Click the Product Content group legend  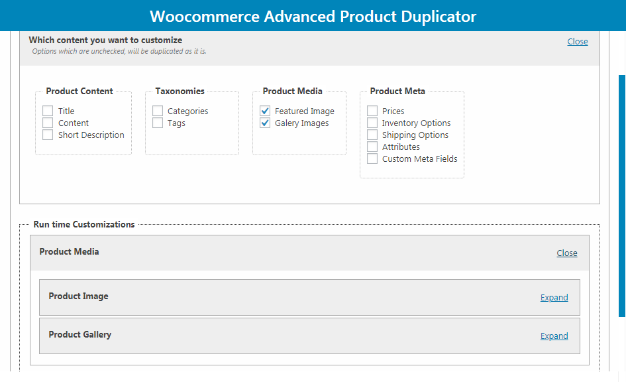pos(79,91)
